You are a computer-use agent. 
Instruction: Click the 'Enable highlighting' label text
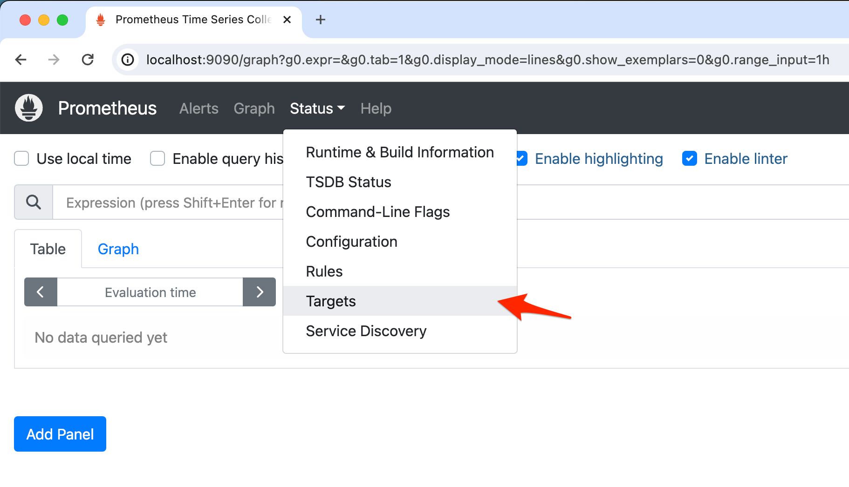point(599,159)
